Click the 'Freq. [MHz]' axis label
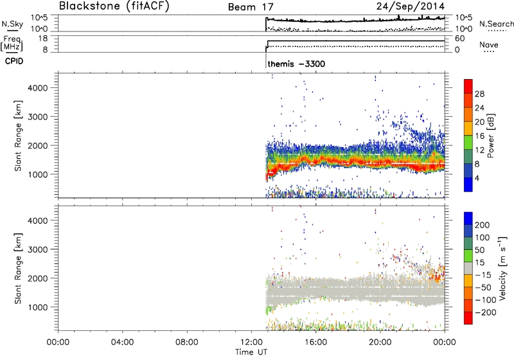 12,43
